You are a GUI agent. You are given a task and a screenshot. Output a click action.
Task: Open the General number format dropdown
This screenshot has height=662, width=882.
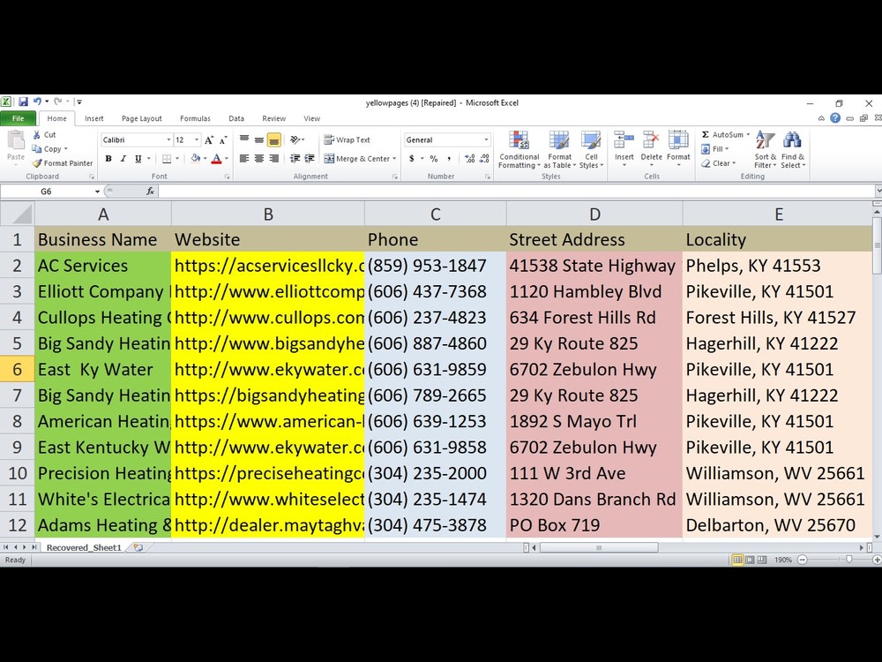(486, 139)
